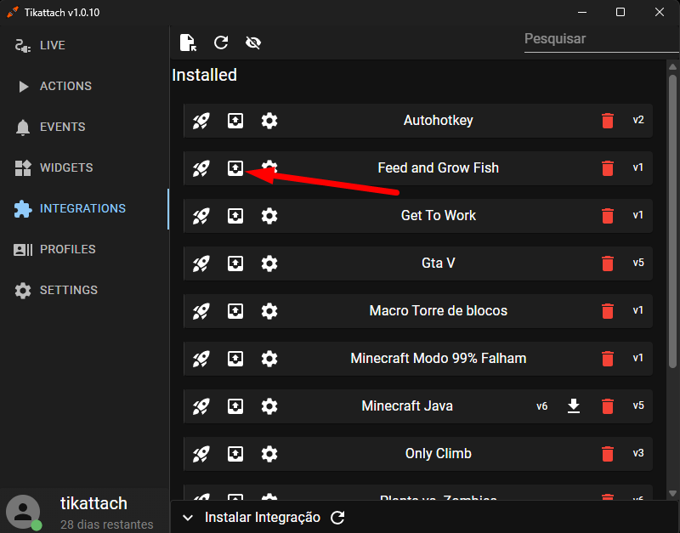
Task: Click the rocket icon for Feed and Grow Fish
Action: (201, 168)
